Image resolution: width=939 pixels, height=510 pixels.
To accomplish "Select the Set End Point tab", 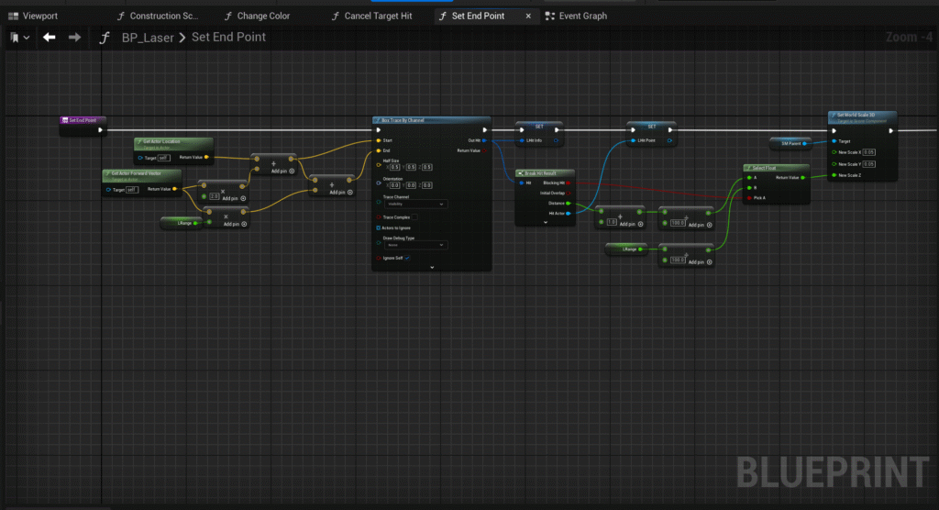I will (477, 17).
